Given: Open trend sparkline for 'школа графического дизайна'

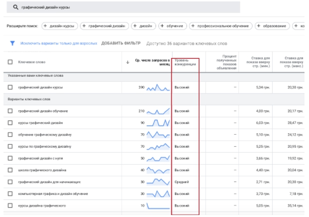Looking at the screenshot, I should click(158, 170).
